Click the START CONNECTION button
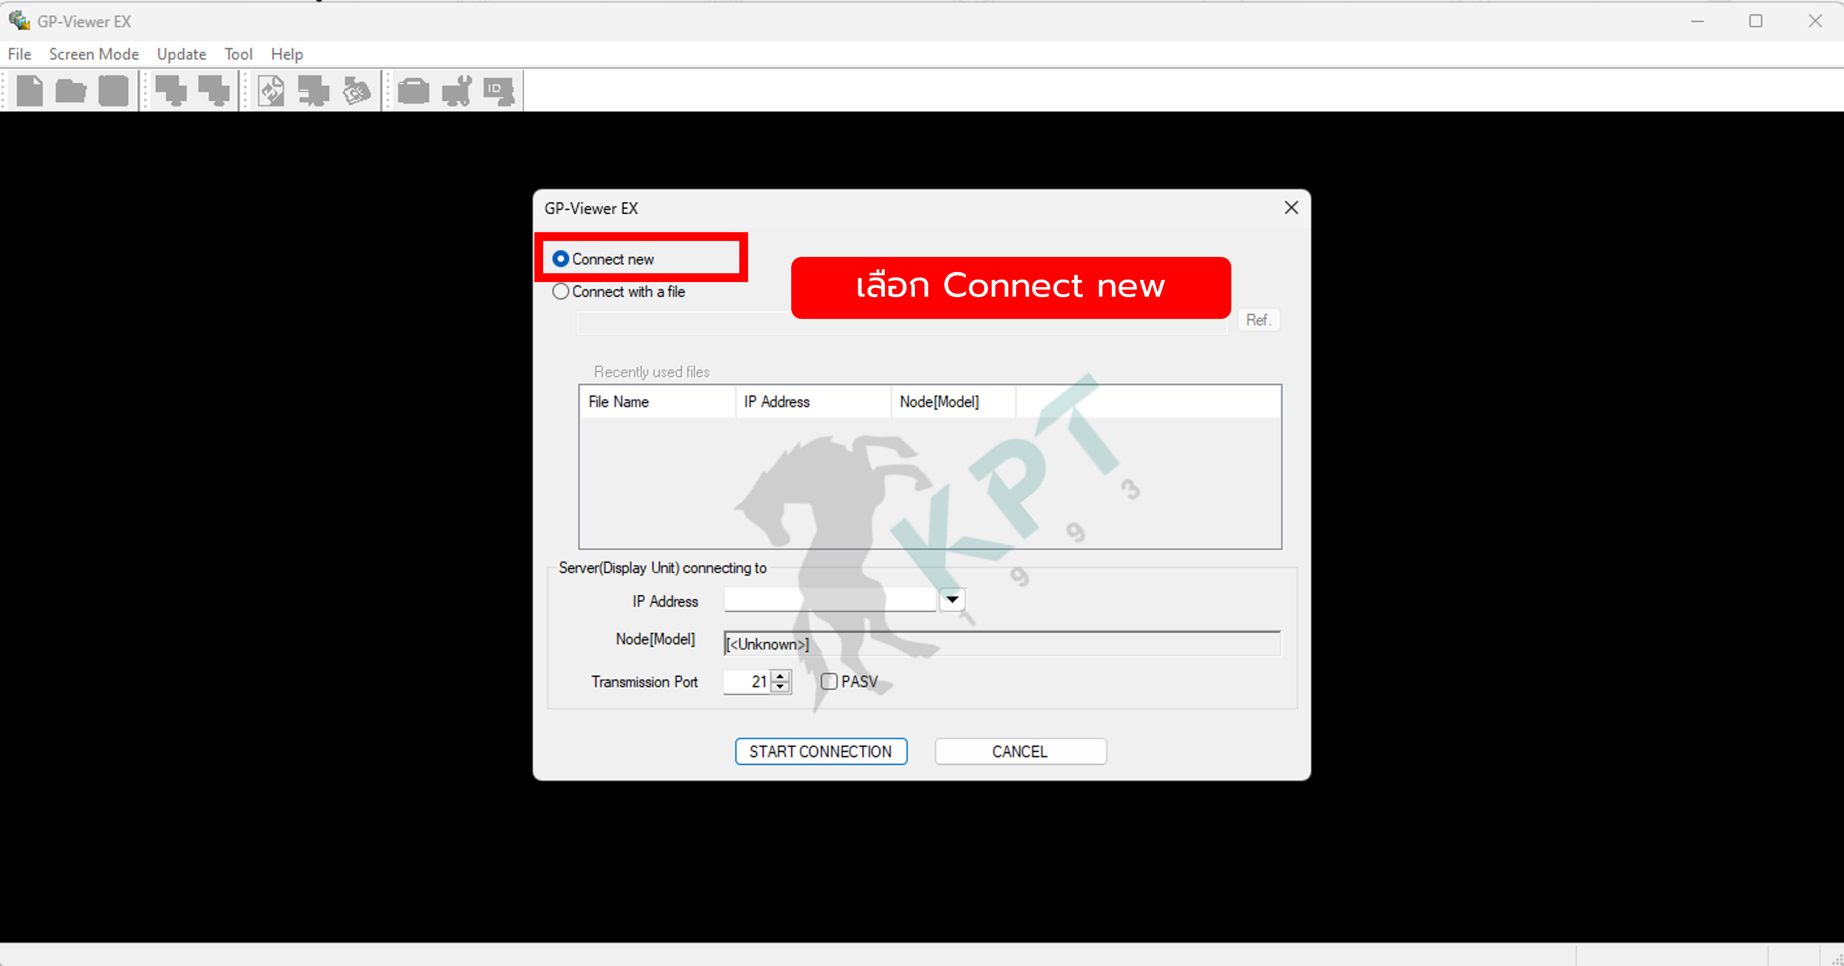Screen dimensions: 1844x966 [x=821, y=751]
